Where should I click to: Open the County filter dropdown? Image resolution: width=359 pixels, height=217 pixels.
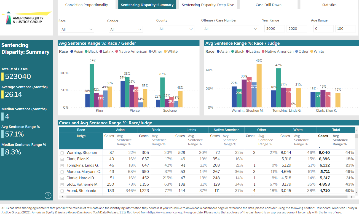pyautogui.click(x=176, y=29)
